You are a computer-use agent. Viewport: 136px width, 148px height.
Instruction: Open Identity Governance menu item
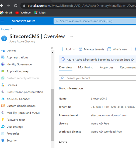click(19, 64)
